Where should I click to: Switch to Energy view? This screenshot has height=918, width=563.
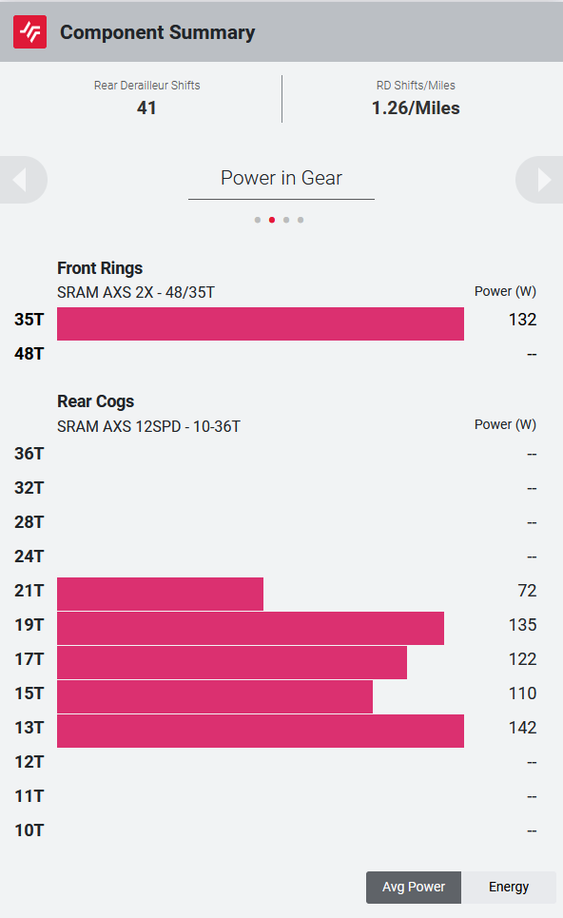pyautogui.click(x=509, y=887)
